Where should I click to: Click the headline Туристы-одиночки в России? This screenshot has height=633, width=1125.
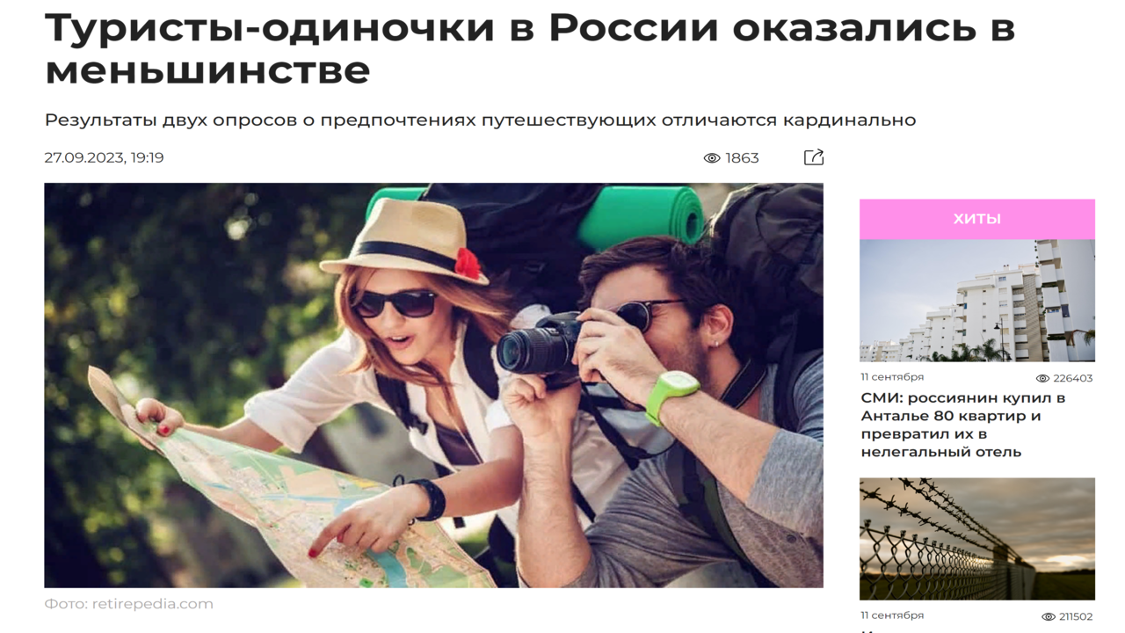tap(530, 49)
